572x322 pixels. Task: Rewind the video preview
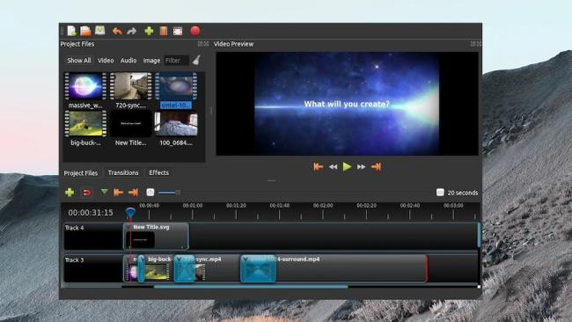(333, 167)
